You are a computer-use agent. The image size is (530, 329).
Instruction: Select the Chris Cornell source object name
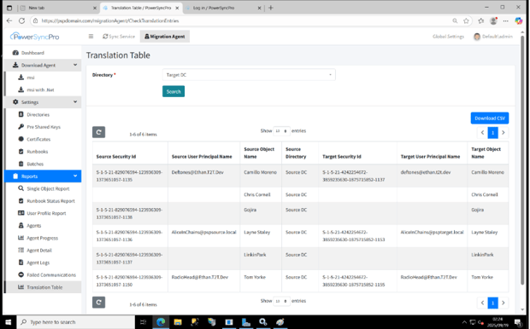click(257, 194)
